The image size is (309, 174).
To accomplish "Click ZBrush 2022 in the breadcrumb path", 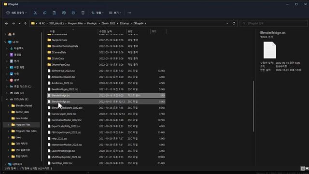I will (108, 23).
